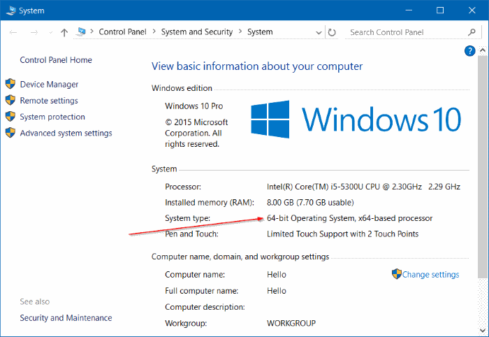Image resolution: width=489 pixels, height=337 pixels.
Task: Select Control Panel breadcrumb item
Action: point(123,32)
